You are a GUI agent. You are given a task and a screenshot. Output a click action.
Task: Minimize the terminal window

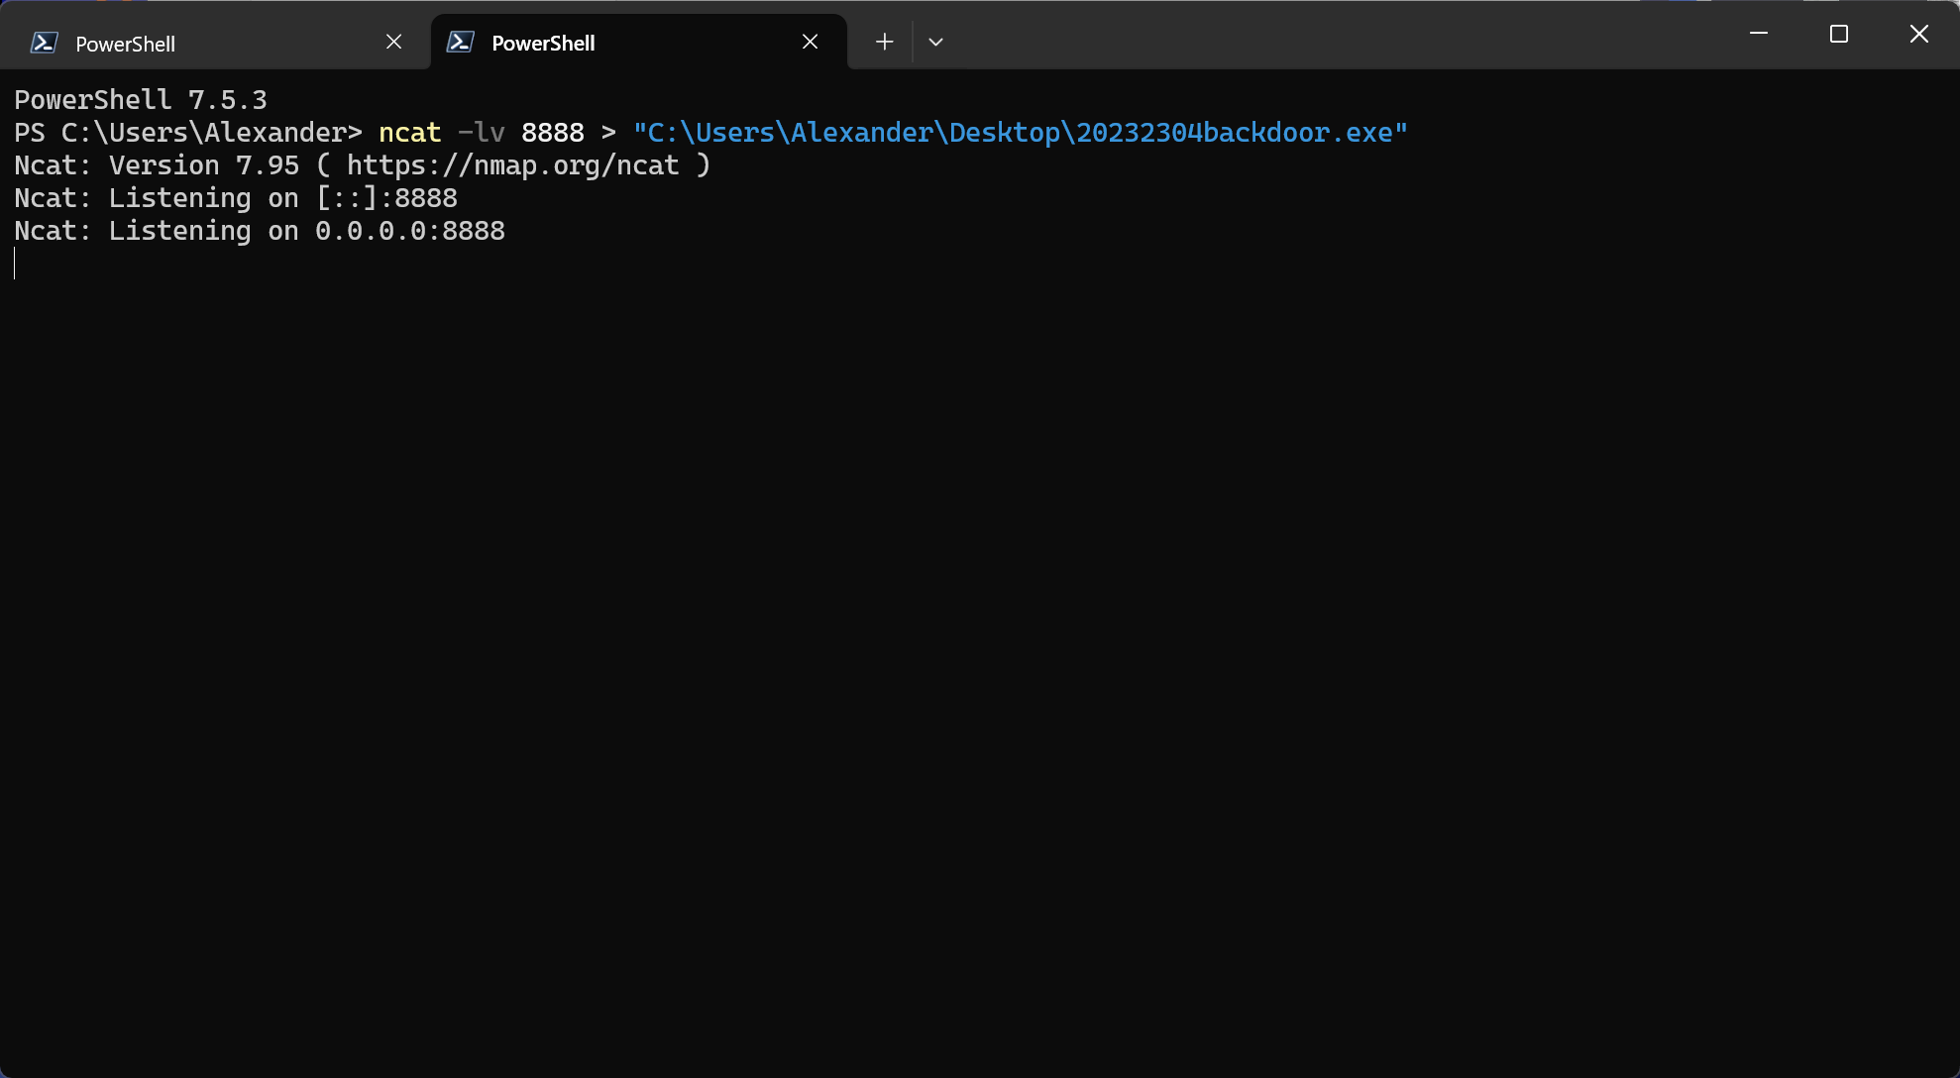1759,34
